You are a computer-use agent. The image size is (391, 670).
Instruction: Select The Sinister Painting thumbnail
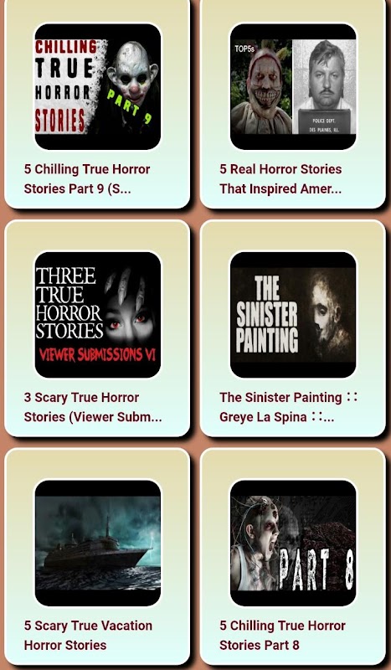pyautogui.click(x=293, y=315)
